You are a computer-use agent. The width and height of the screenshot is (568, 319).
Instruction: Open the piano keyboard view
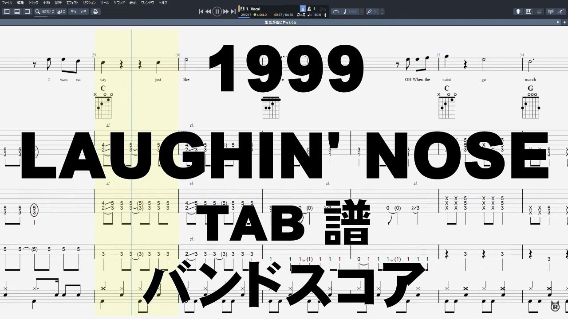coord(529,12)
